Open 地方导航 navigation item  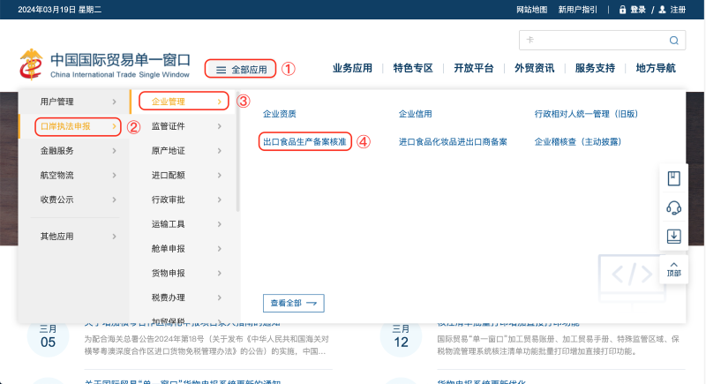[656, 68]
